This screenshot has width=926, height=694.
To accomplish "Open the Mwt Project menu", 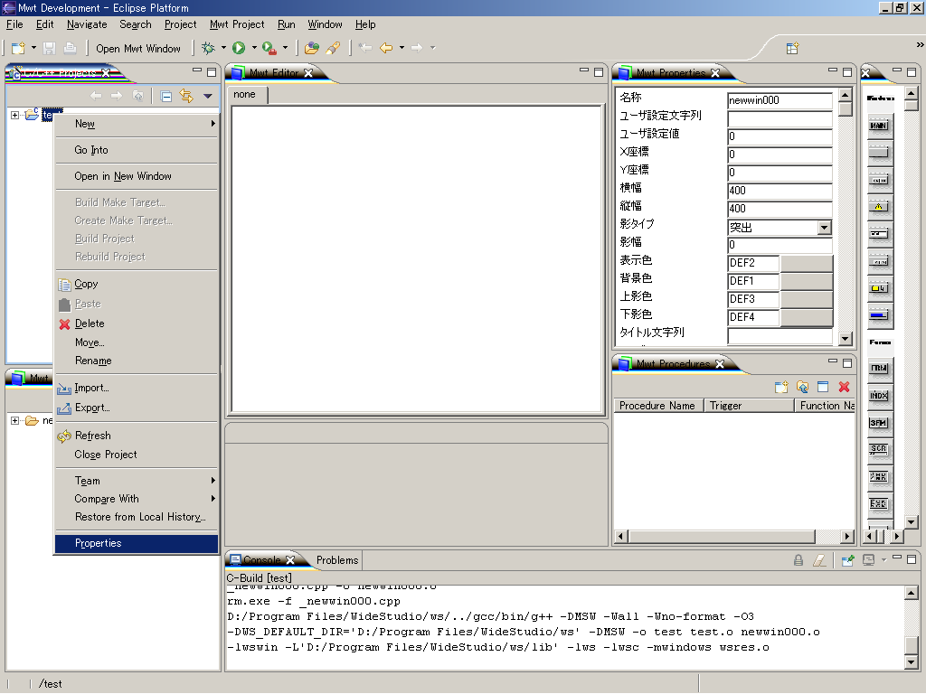I will (237, 24).
